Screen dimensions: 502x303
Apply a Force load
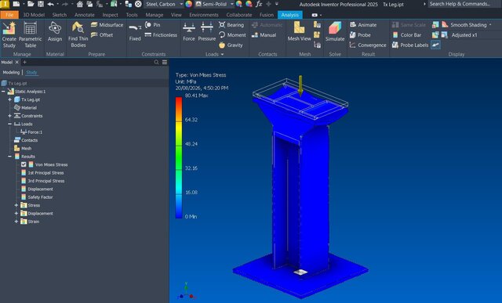coord(189,32)
